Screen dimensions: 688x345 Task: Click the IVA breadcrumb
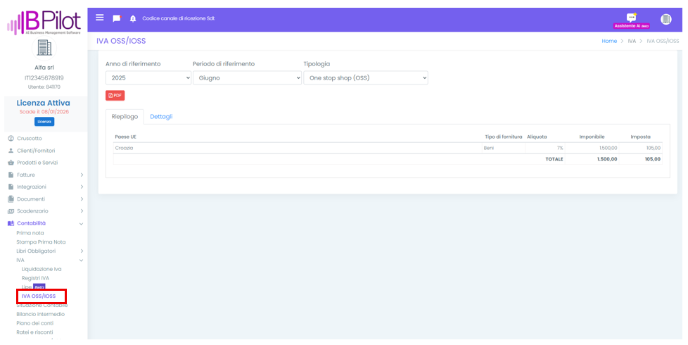[632, 41]
